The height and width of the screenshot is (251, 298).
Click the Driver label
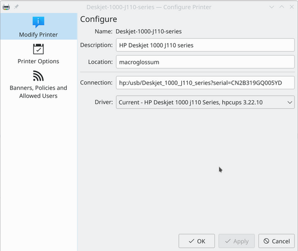(x=104, y=102)
